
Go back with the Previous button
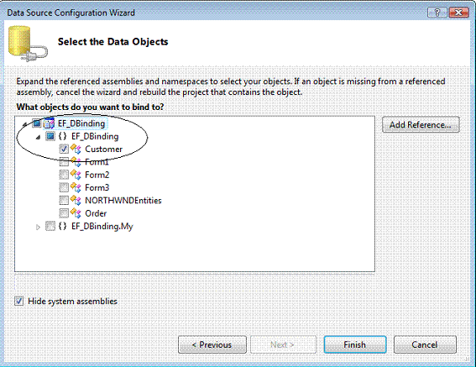pos(212,344)
